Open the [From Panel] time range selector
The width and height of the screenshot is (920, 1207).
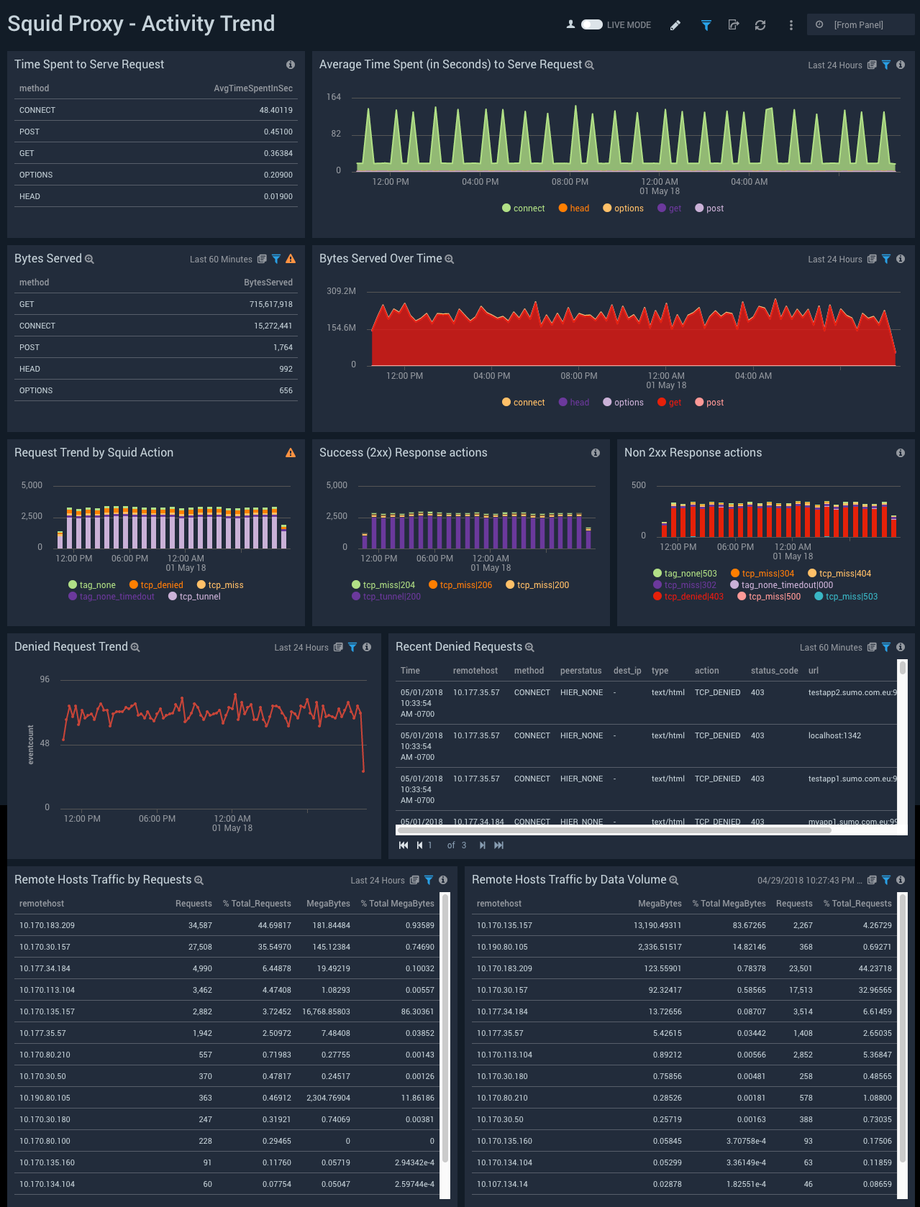pyautogui.click(x=860, y=25)
